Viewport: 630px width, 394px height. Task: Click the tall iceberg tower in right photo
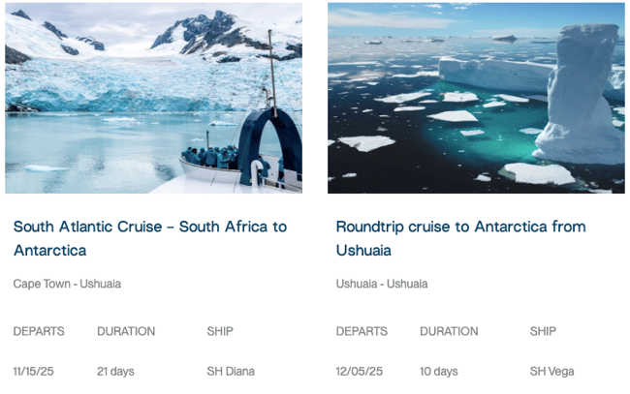(581, 94)
